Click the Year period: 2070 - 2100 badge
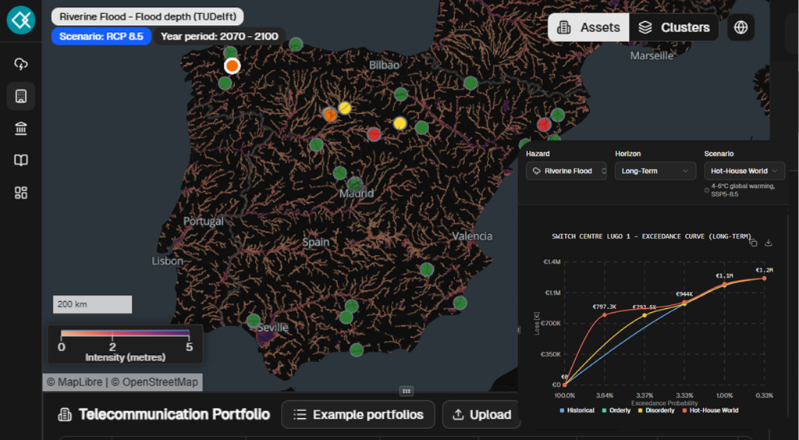Image resolution: width=799 pixels, height=440 pixels. (219, 36)
